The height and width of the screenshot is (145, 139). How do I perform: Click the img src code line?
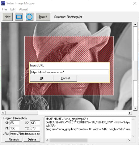click(x=88, y=129)
